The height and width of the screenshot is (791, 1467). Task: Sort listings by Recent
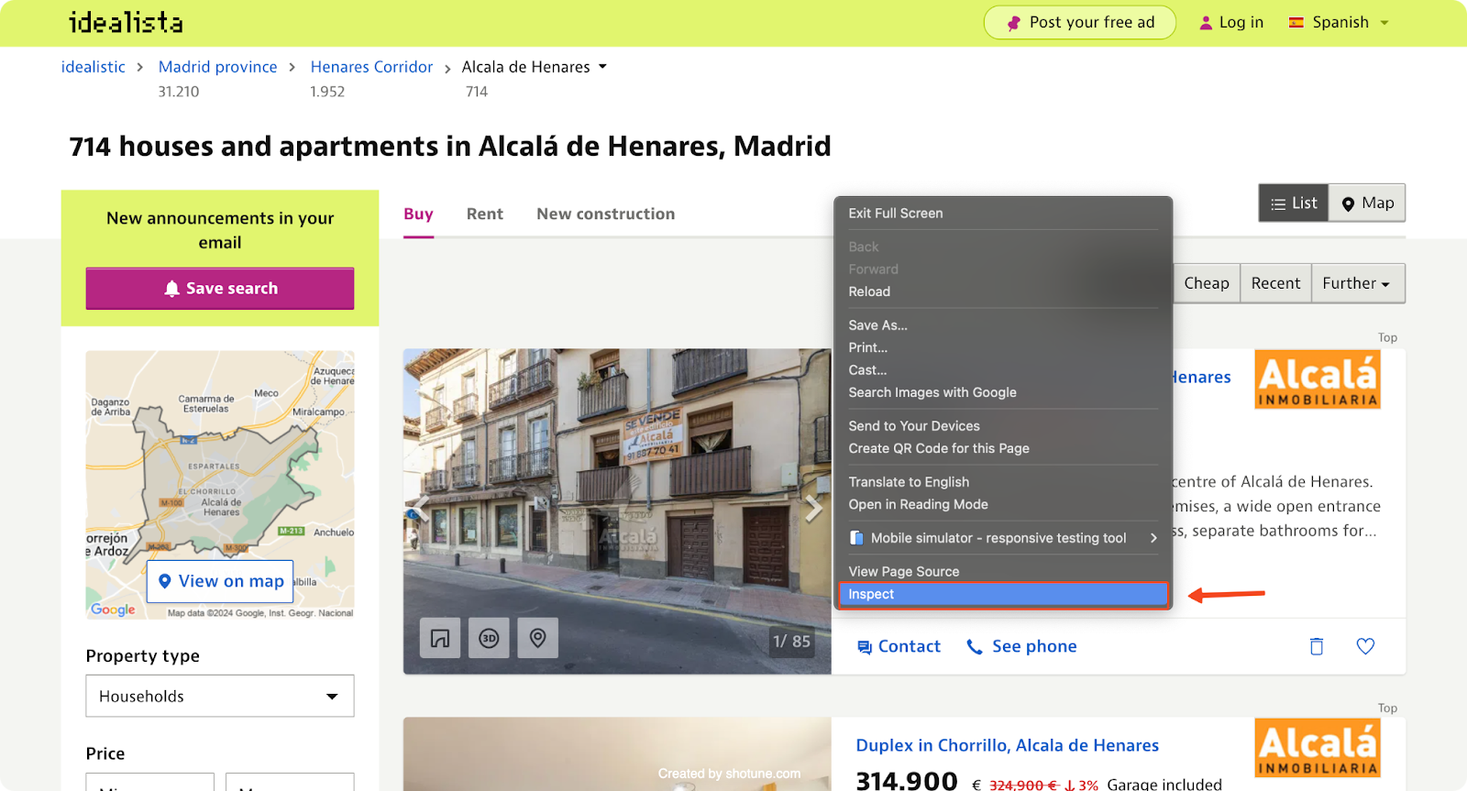click(x=1275, y=283)
